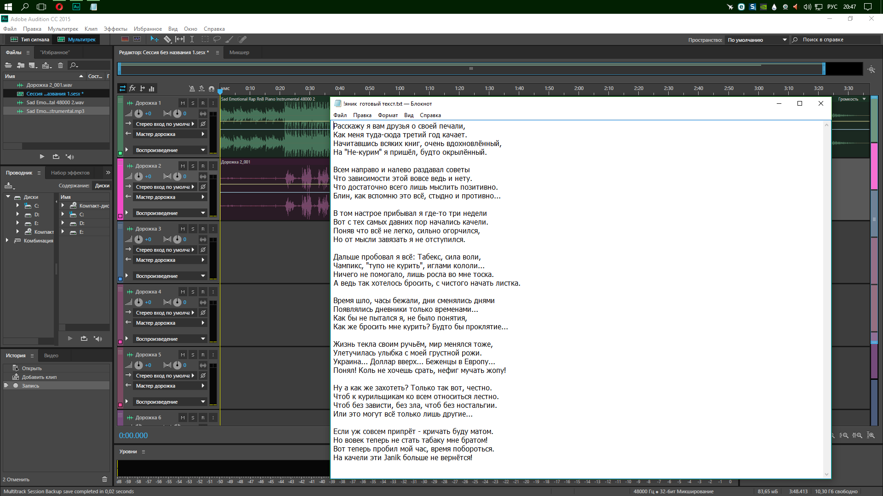Click Открыть history entry

(56, 368)
